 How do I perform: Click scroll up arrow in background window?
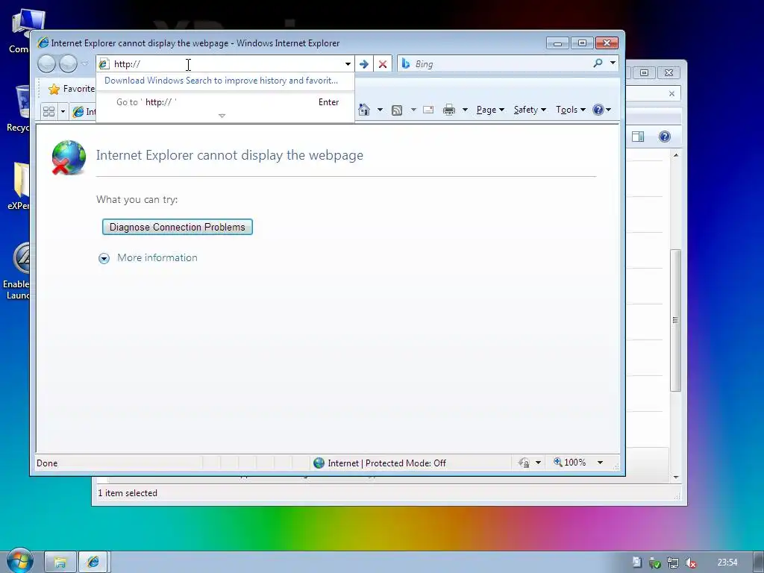coord(676,155)
